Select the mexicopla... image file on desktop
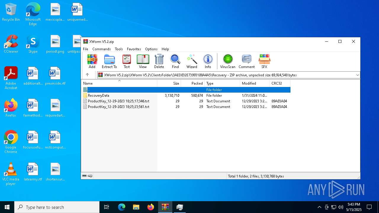The image size is (379, 213). click(x=55, y=12)
